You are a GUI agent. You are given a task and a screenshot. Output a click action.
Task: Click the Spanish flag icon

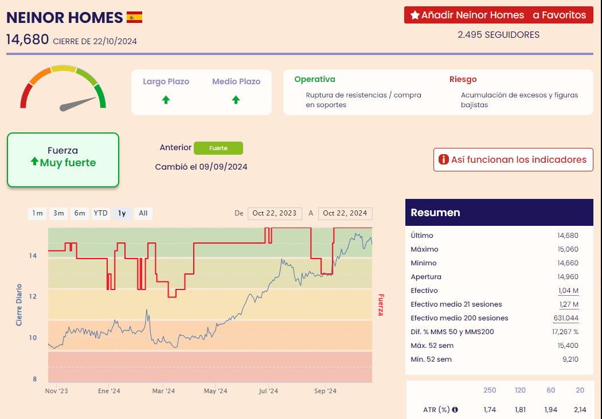pos(134,17)
